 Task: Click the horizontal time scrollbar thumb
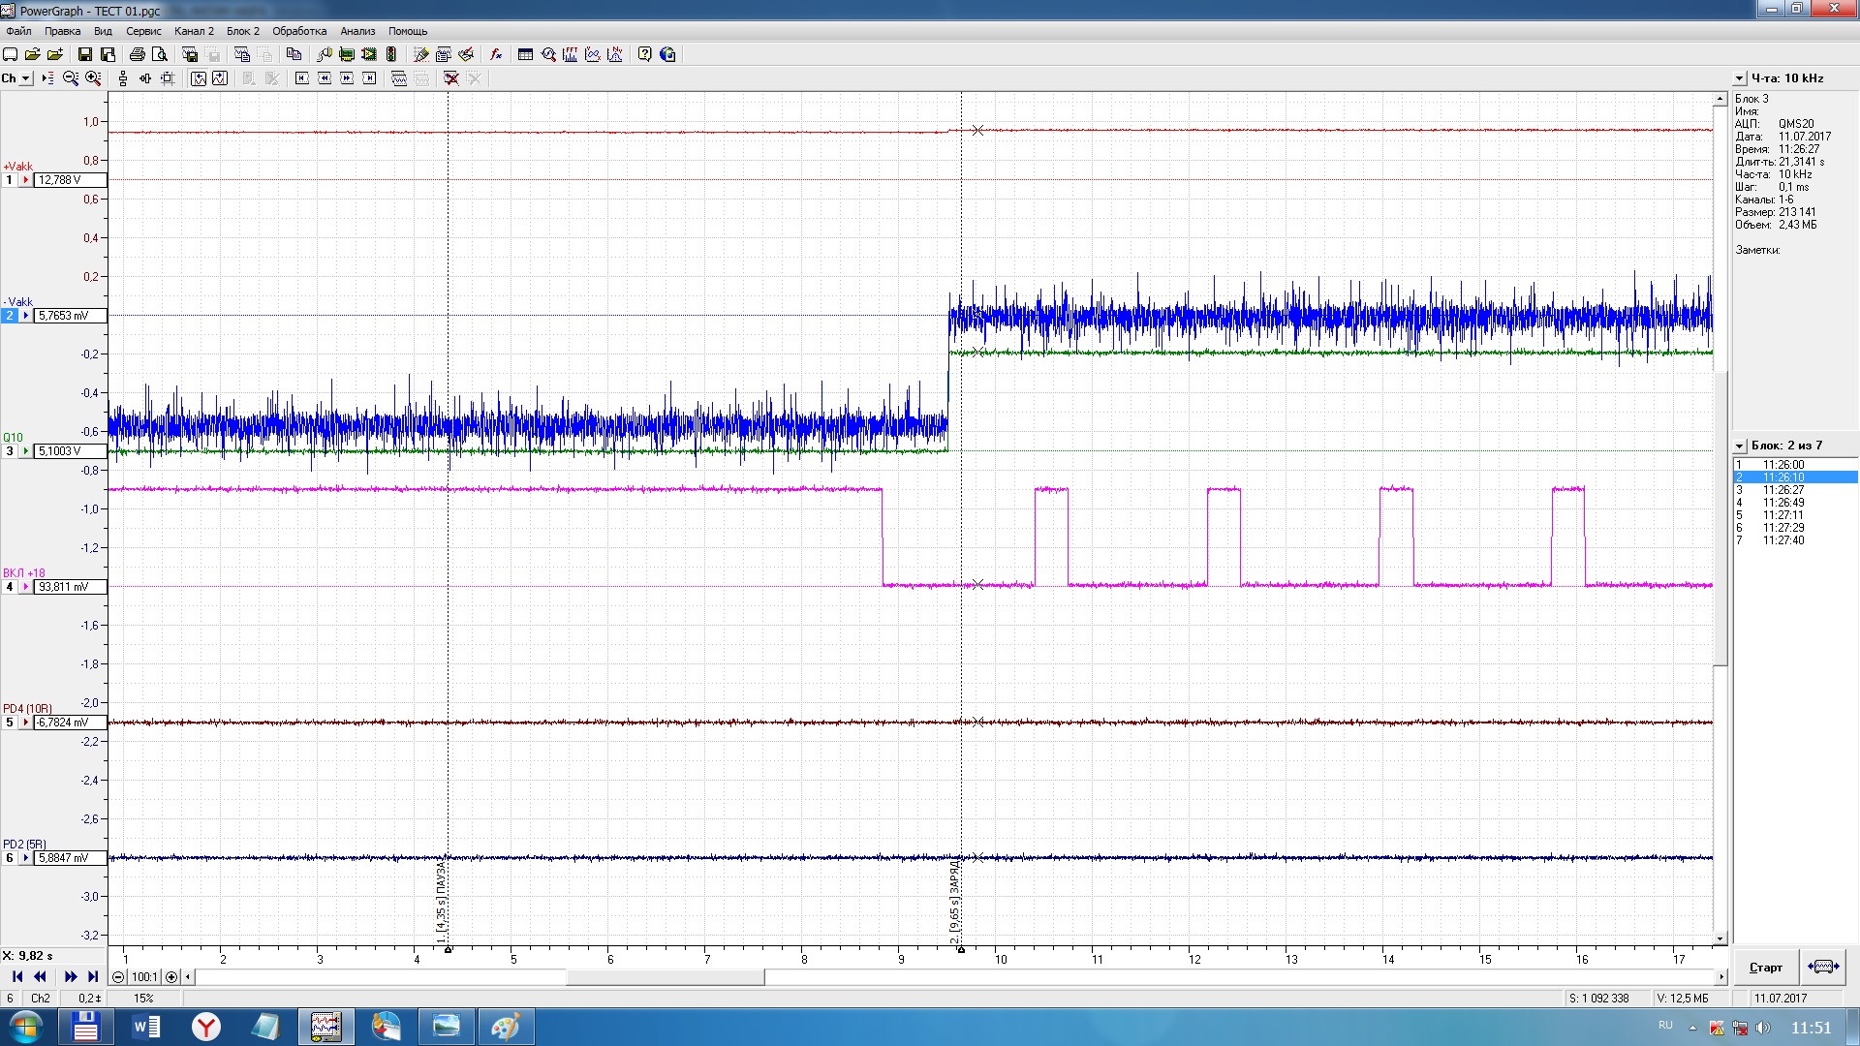[665, 977]
